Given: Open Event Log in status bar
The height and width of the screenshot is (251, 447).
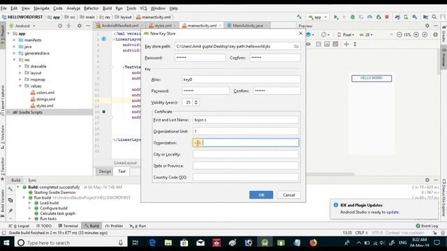Looking at the screenshot, I should 427,226.
